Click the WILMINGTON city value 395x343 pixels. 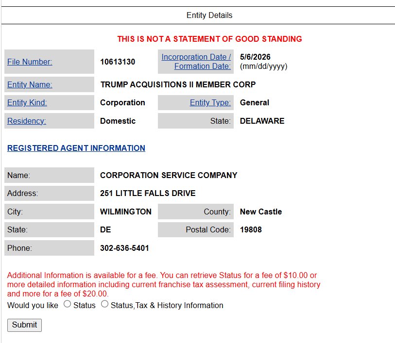coord(126,212)
